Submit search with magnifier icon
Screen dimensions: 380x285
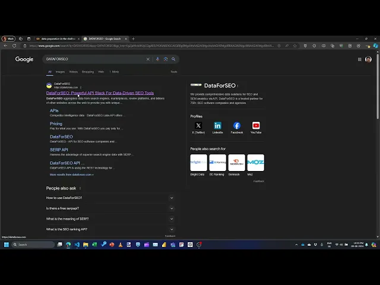click(173, 59)
